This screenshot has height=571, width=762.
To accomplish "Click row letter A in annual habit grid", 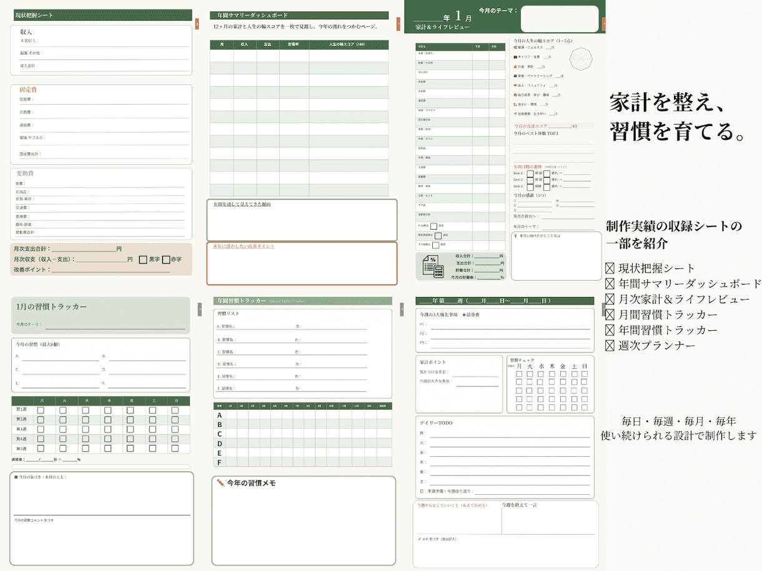I will [x=219, y=415].
